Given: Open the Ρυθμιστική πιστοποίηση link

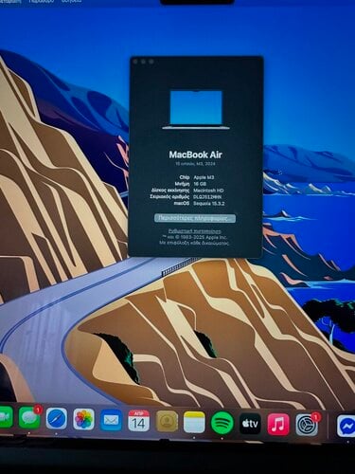Looking at the screenshot, I should pyautogui.click(x=195, y=231).
